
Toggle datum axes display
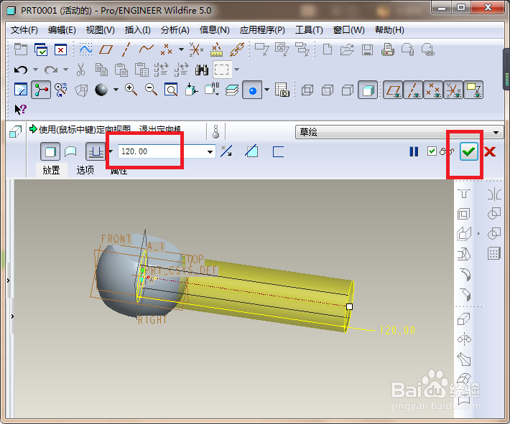point(413,90)
